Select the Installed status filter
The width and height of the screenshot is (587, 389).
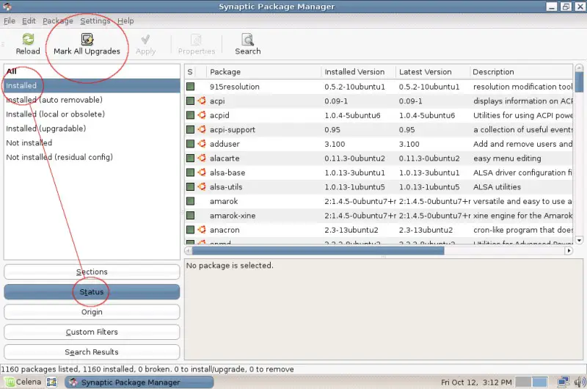[92, 85]
